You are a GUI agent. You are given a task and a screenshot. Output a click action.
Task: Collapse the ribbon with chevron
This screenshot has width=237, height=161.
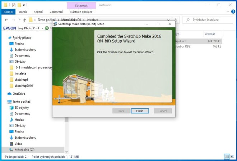tap(228, 12)
